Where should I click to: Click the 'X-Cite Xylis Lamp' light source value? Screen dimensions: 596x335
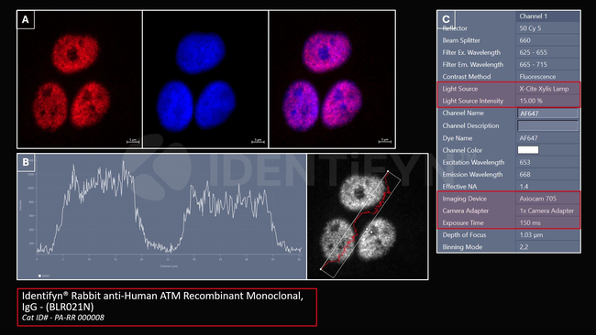click(x=544, y=89)
